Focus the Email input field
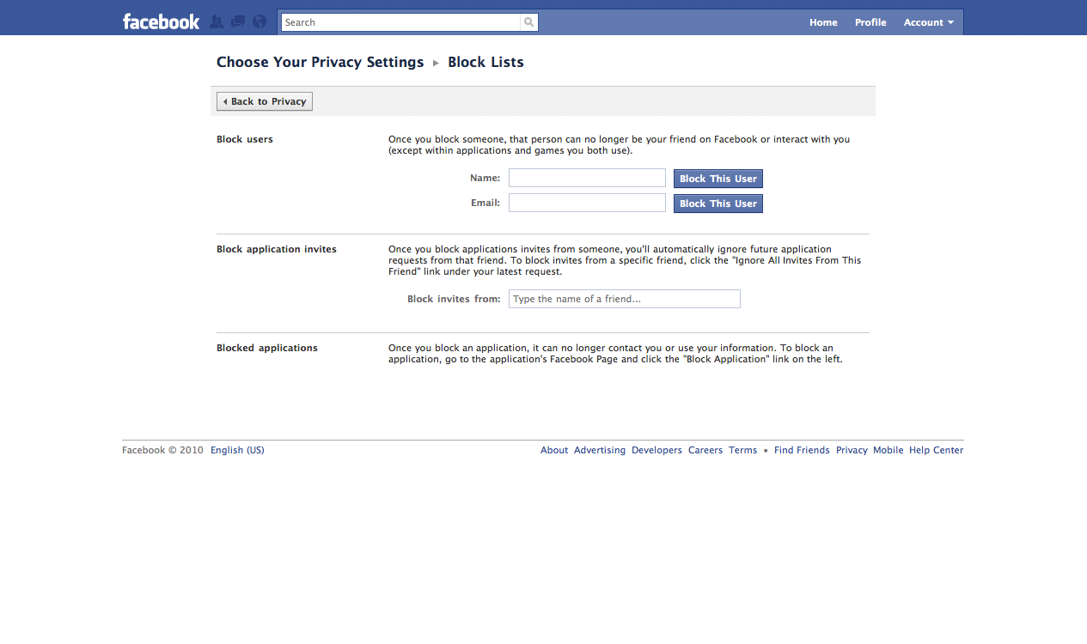 (587, 203)
